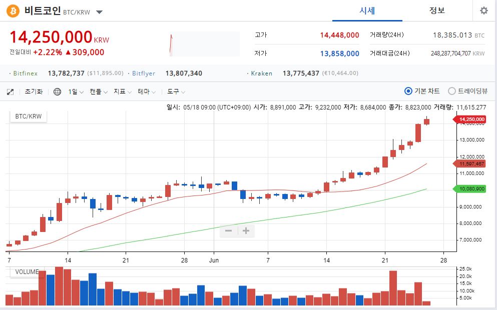This screenshot has width=497, height=310.
Task: Click the 11,597,467 moving average tag
Action: coord(470,163)
